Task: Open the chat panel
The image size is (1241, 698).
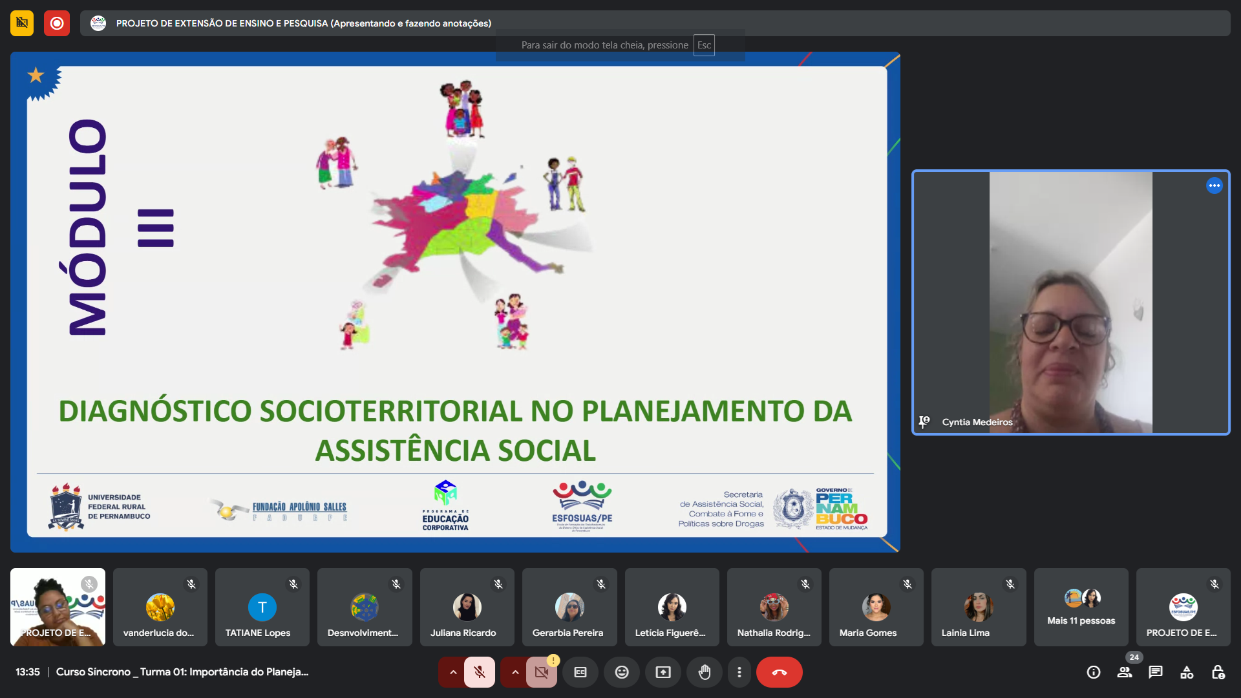Action: pyautogui.click(x=1156, y=672)
